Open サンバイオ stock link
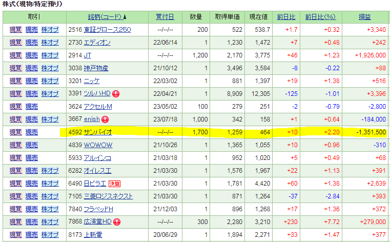The height and width of the screenshot is (242, 390). [98, 132]
